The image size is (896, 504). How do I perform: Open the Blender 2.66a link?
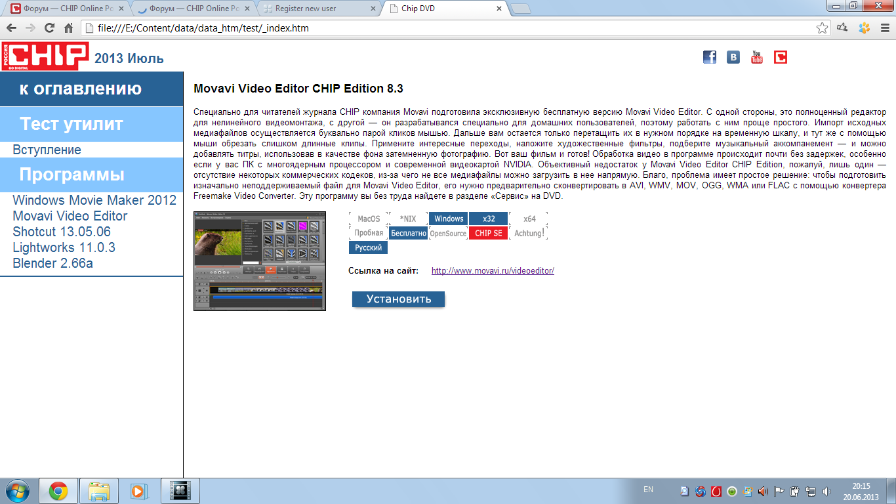coord(53,263)
